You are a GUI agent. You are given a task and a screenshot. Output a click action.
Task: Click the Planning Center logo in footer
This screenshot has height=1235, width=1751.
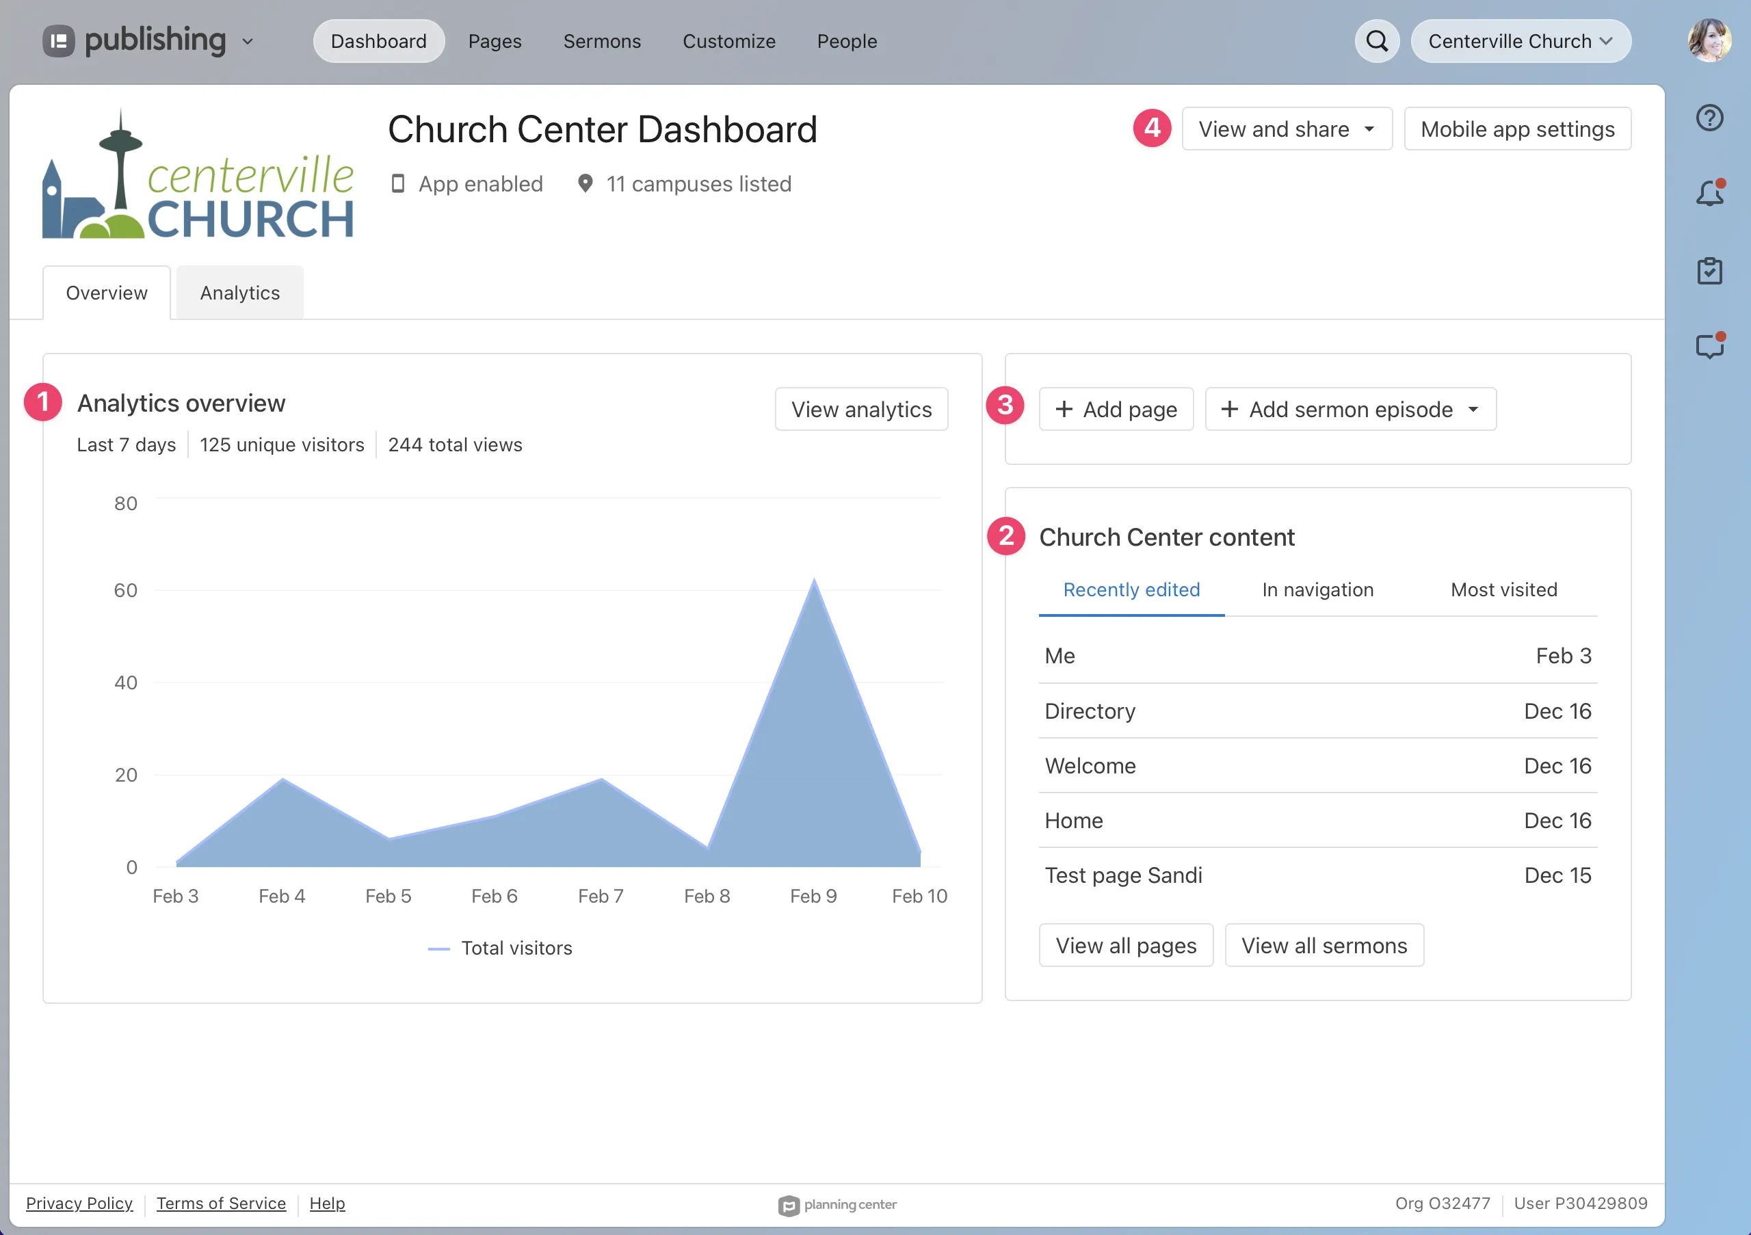788,1206
